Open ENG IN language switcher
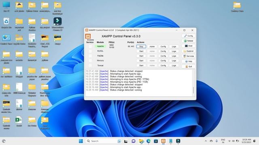Image resolution: width=259 pixels, height=145 pixels. click(x=223, y=141)
